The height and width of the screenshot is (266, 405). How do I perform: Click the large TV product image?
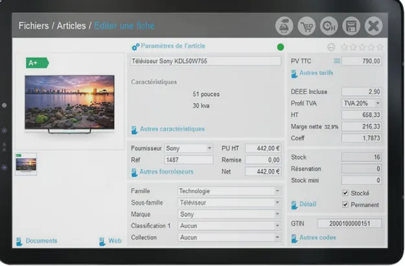point(69,104)
